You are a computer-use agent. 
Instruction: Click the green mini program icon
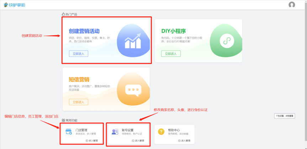tap(226, 41)
